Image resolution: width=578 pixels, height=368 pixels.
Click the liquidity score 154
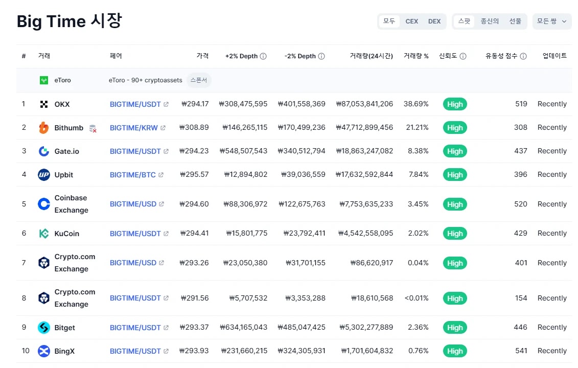(521, 298)
